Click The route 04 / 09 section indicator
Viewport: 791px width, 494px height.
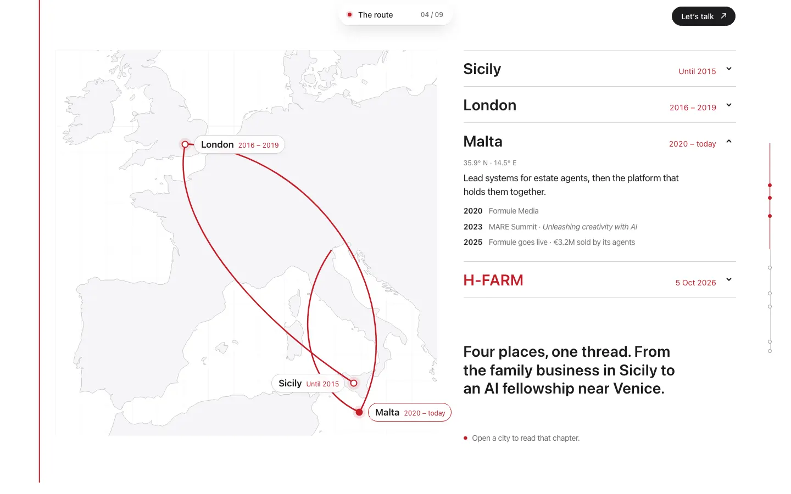tap(396, 15)
